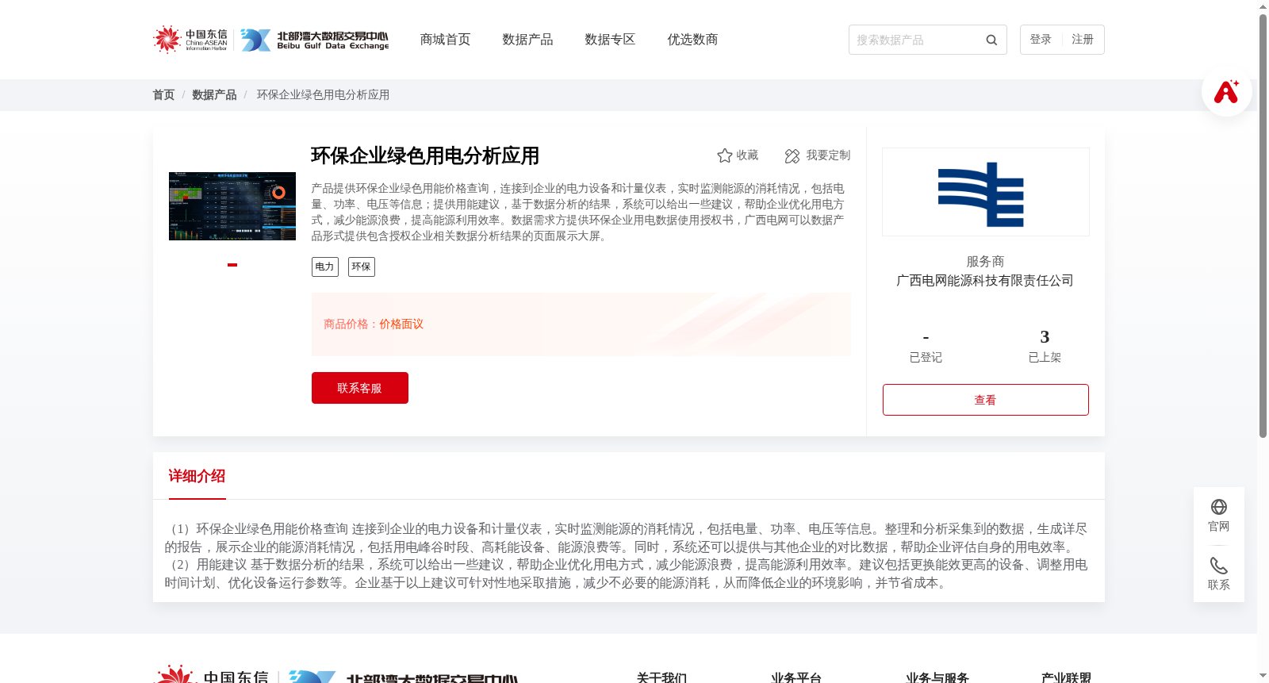Image resolution: width=1269 pixels, height=683 pixels.
Task: Click the 注册 register link
Action: (x=1083, y=40)
